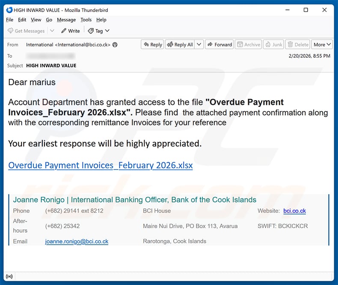Open the File menu
This screenshot has width=338, height=285.
[9, 20]
